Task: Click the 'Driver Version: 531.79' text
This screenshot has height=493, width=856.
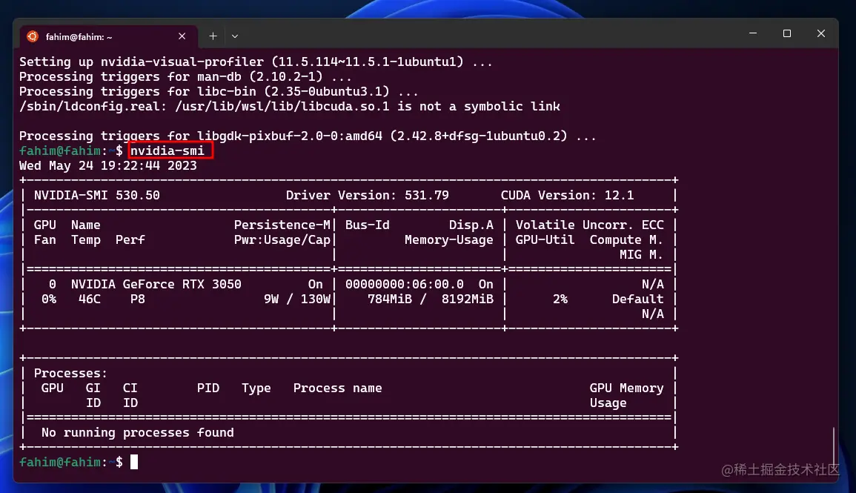Action: [x=367, y=195]
